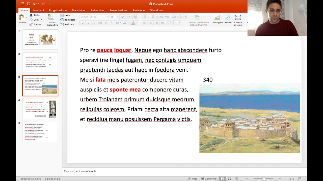Click the Forme shapes icon

coord(228,17)
